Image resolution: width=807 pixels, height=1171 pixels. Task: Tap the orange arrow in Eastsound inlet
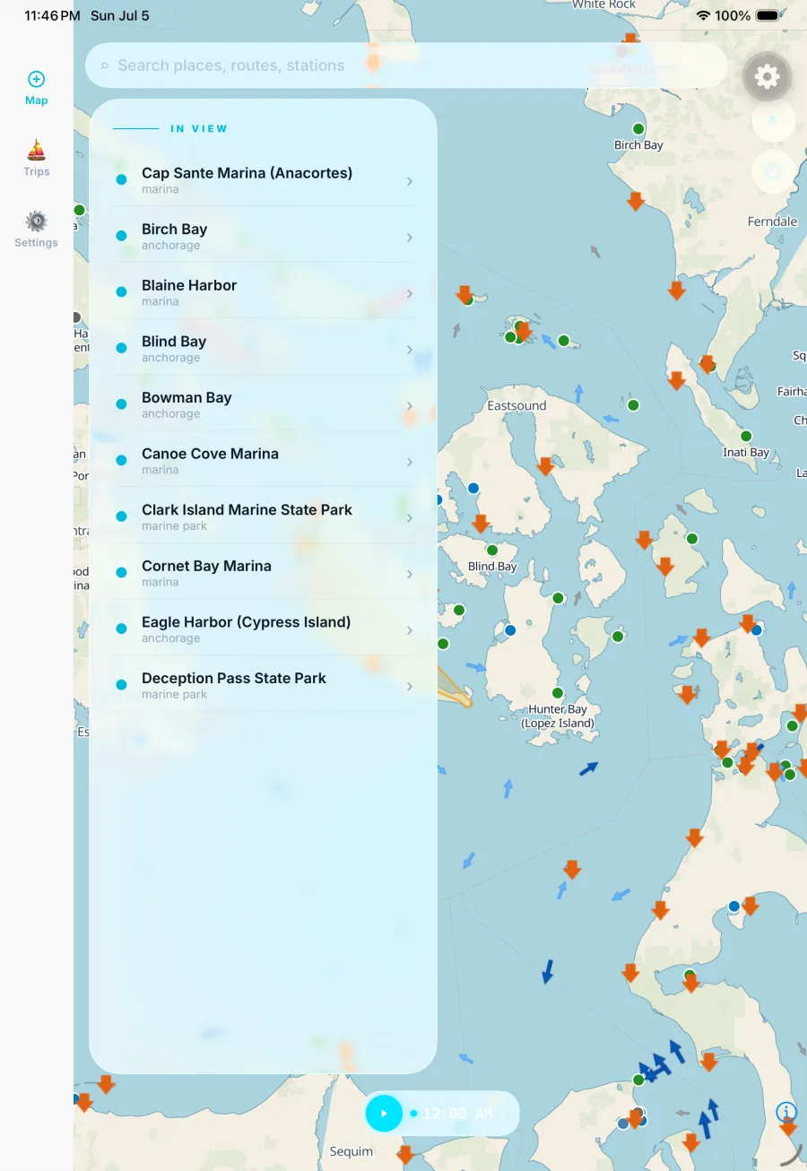point(545,466)
